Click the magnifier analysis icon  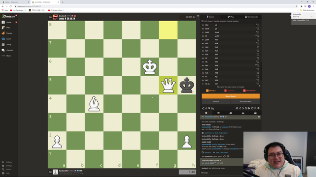[209, 108]
